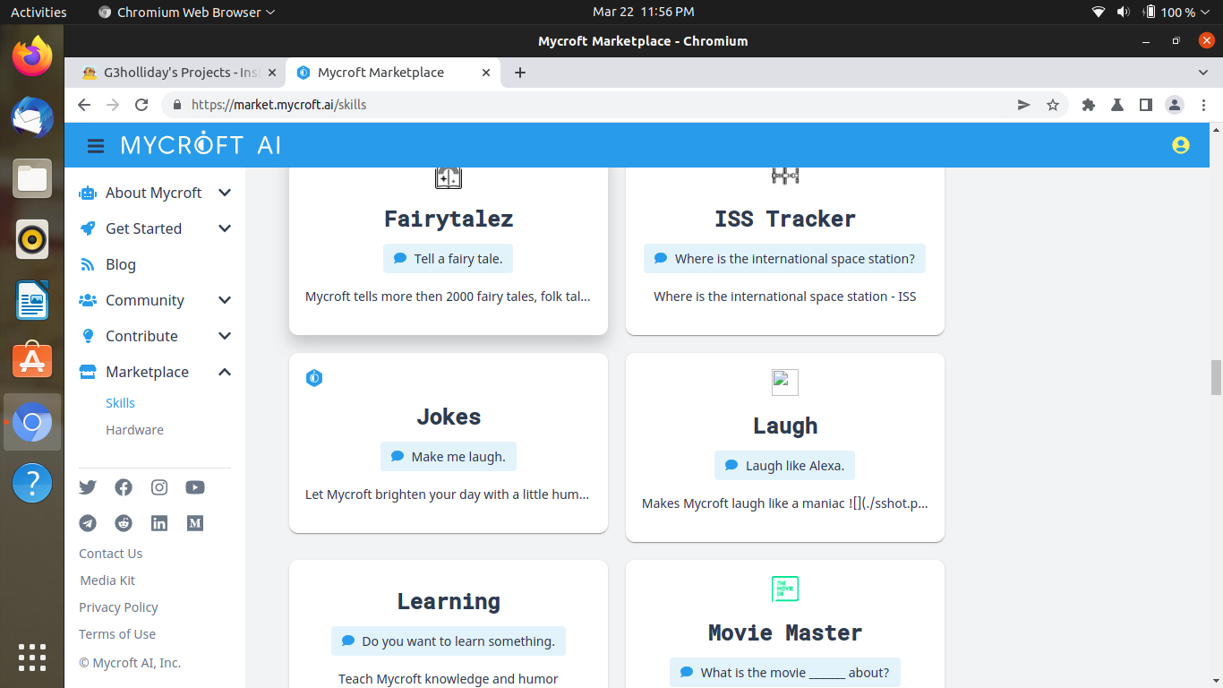Open the Privacy Policy page
Screen dimensions: 1223x688
point(117,606)
